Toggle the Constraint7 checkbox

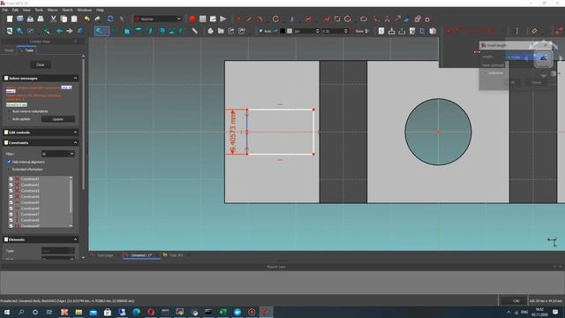pos(11,214)
